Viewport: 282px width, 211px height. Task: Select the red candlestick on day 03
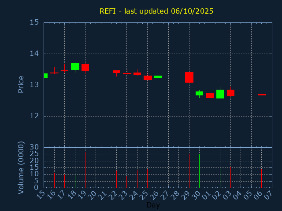[230, 93]
